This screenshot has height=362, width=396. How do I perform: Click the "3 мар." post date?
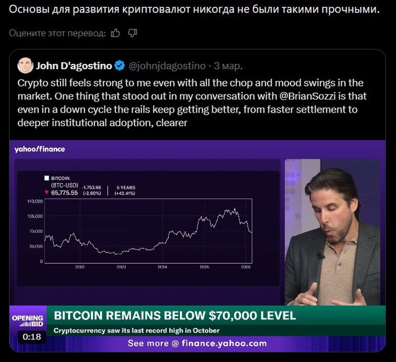[227, 66]
